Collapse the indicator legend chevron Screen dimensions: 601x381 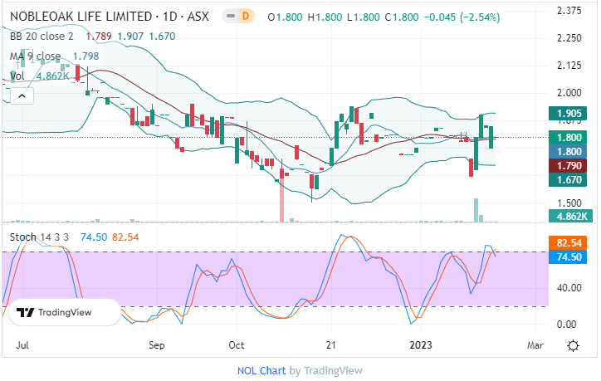pyautogui.click(x=22, y=96)
